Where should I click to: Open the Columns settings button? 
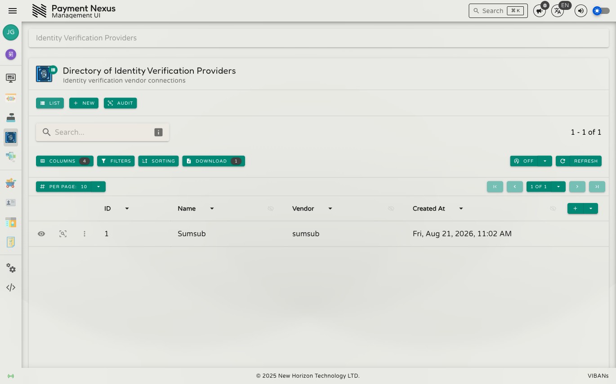point(65,161)
